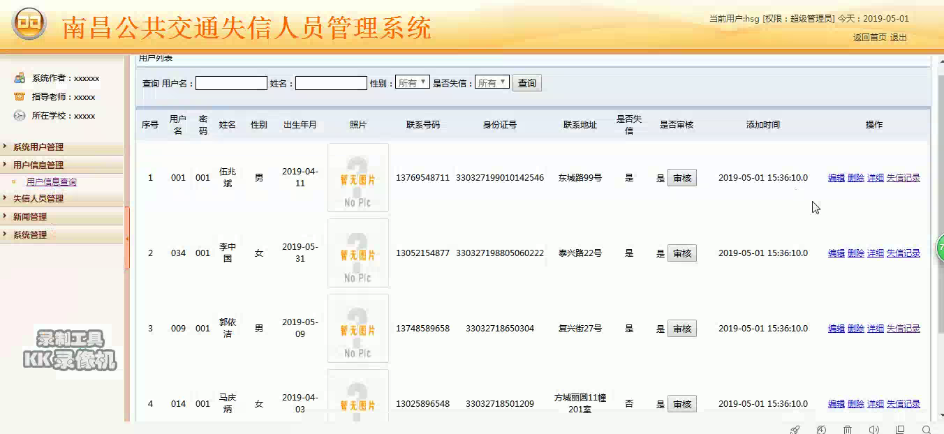The height and width of the screenshot is (434, 944).
Task: Click 审核 button for user 李中国
Action: coord(682,253)
